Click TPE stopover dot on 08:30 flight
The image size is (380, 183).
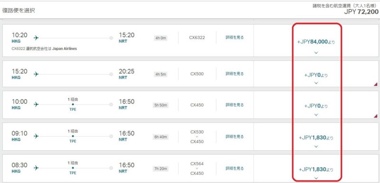pos(73,168)
